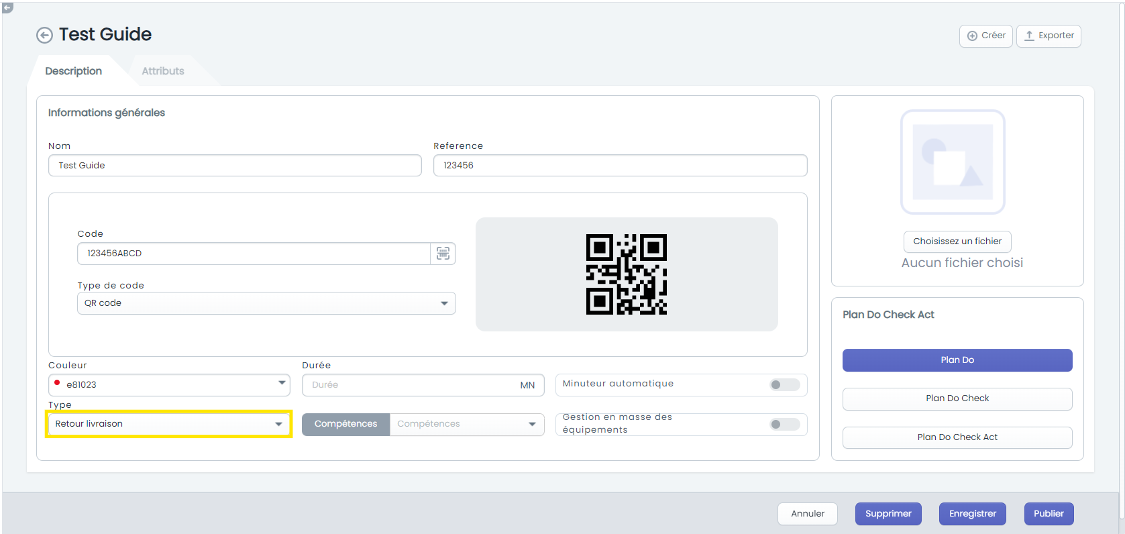Click the Publier button
This screenshot has width=1125, height=534.
point(1049,514)
